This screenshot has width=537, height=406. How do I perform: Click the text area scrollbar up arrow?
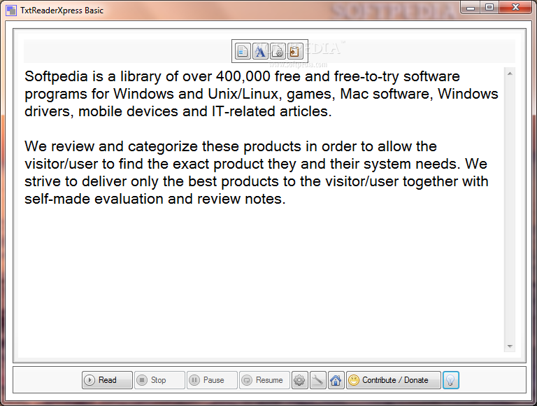pos(510,73)
